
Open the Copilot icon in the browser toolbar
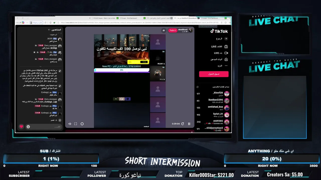click(23, 22)
